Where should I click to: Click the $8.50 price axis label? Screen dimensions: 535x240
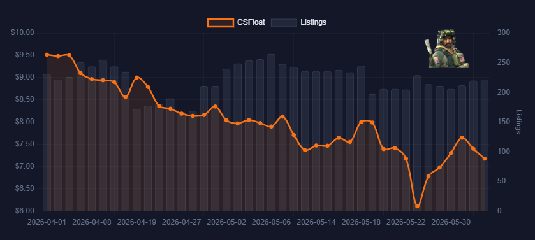point(24,99)
